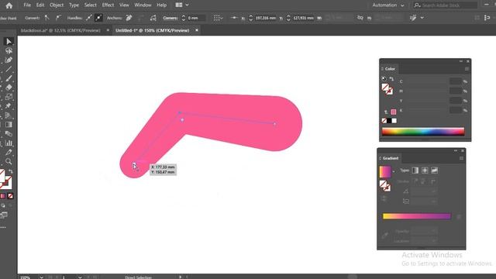Open the Align options grid dropdown
Screen dimensions: 496x279
218,18
